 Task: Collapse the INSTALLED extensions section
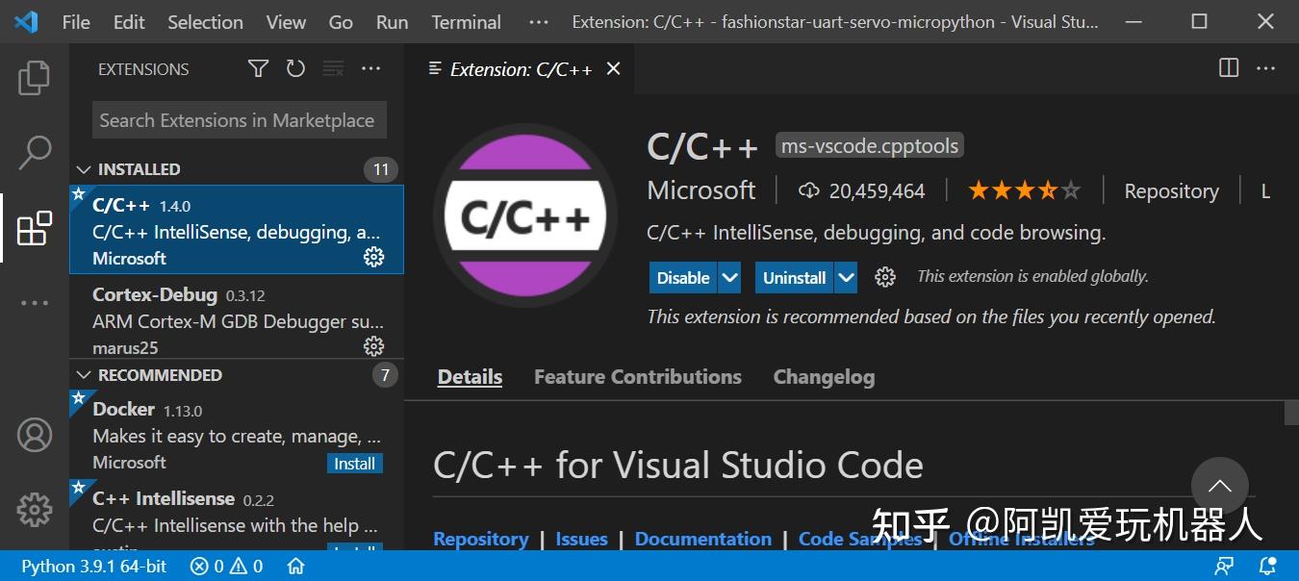tap(84, 169)
